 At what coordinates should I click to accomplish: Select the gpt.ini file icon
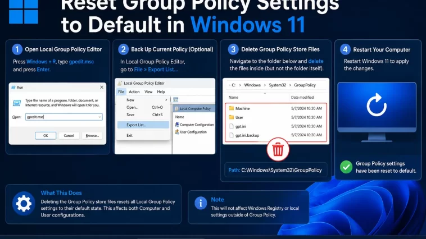pyautogui.click(x=231, y=126)
